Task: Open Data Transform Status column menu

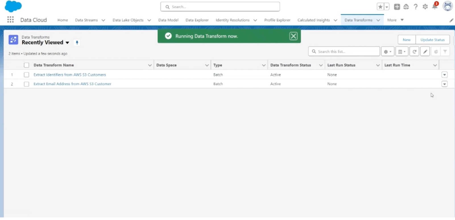Action: click(x=321, y=65)
